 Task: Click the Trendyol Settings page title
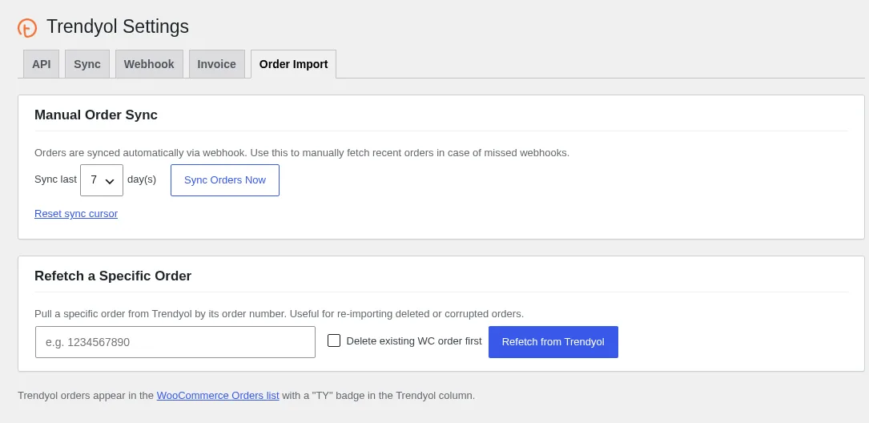118,26
